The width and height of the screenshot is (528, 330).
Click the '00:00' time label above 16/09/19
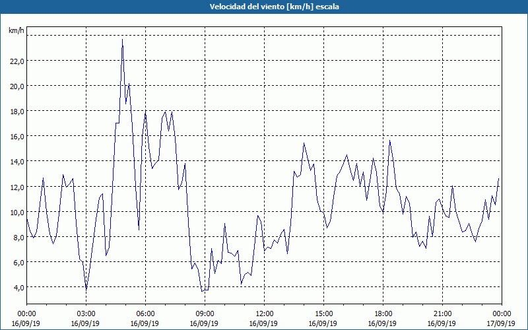pyautogui.click(x=26, y=314)
